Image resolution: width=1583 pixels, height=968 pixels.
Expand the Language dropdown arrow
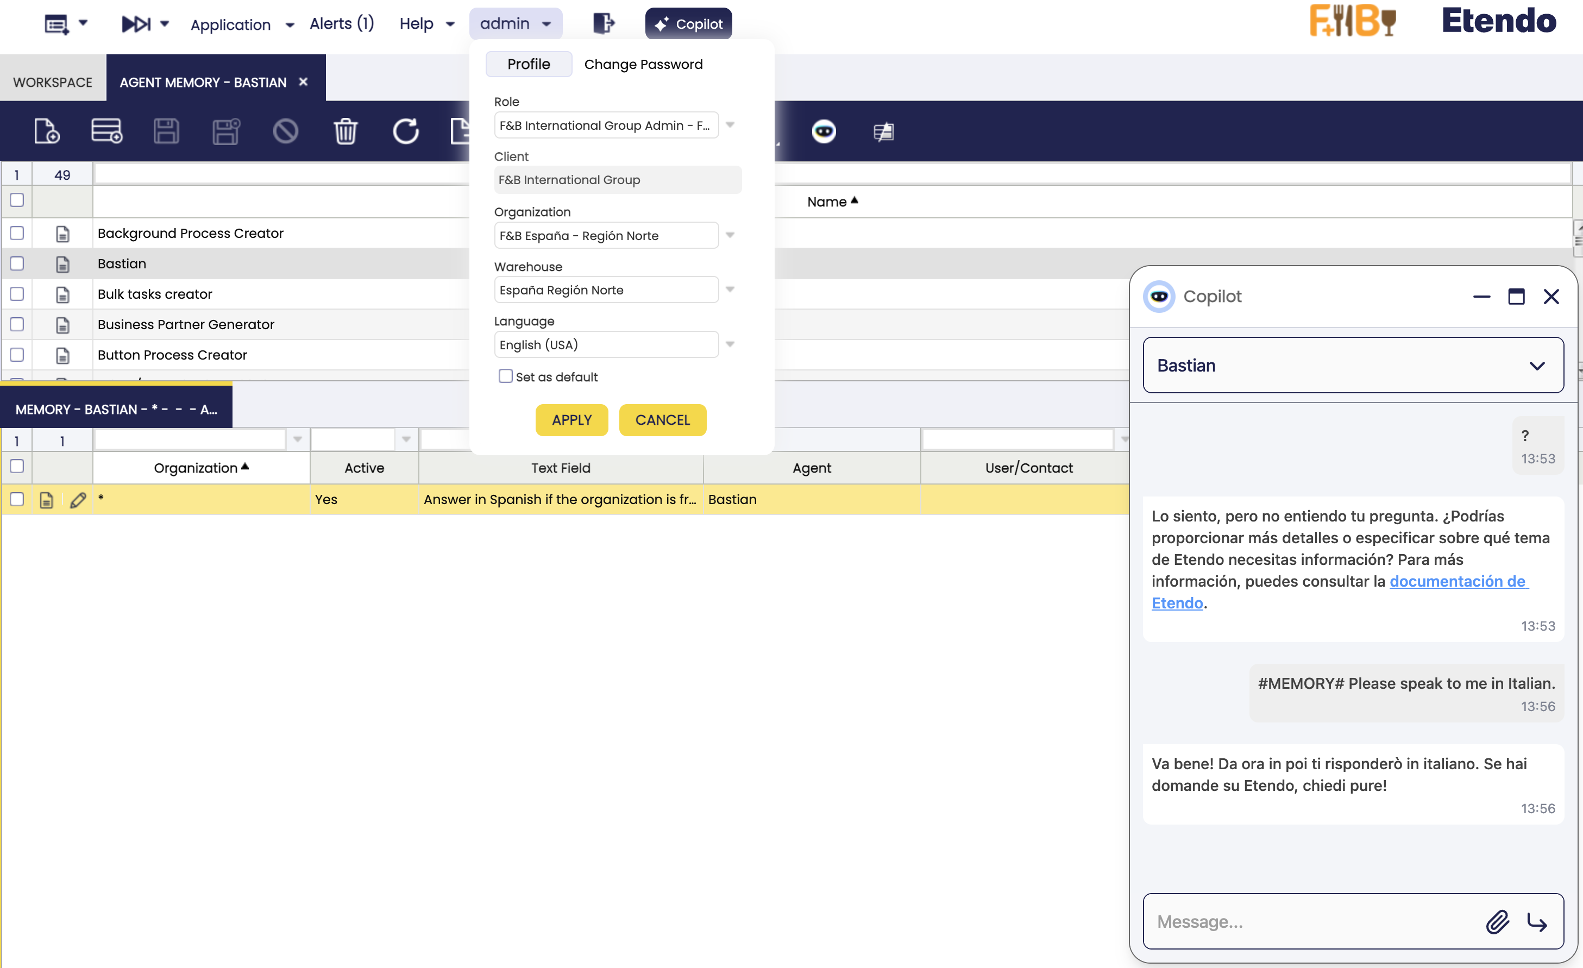coord(730,344)
